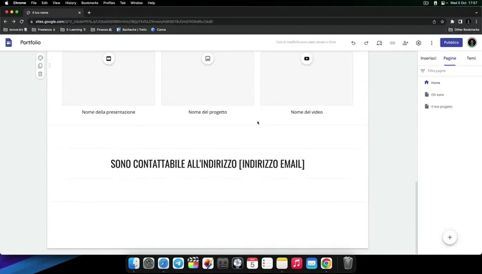Open the Profiles menu
This screenshot has width=482, height=274.
click(x=109, y=3)
